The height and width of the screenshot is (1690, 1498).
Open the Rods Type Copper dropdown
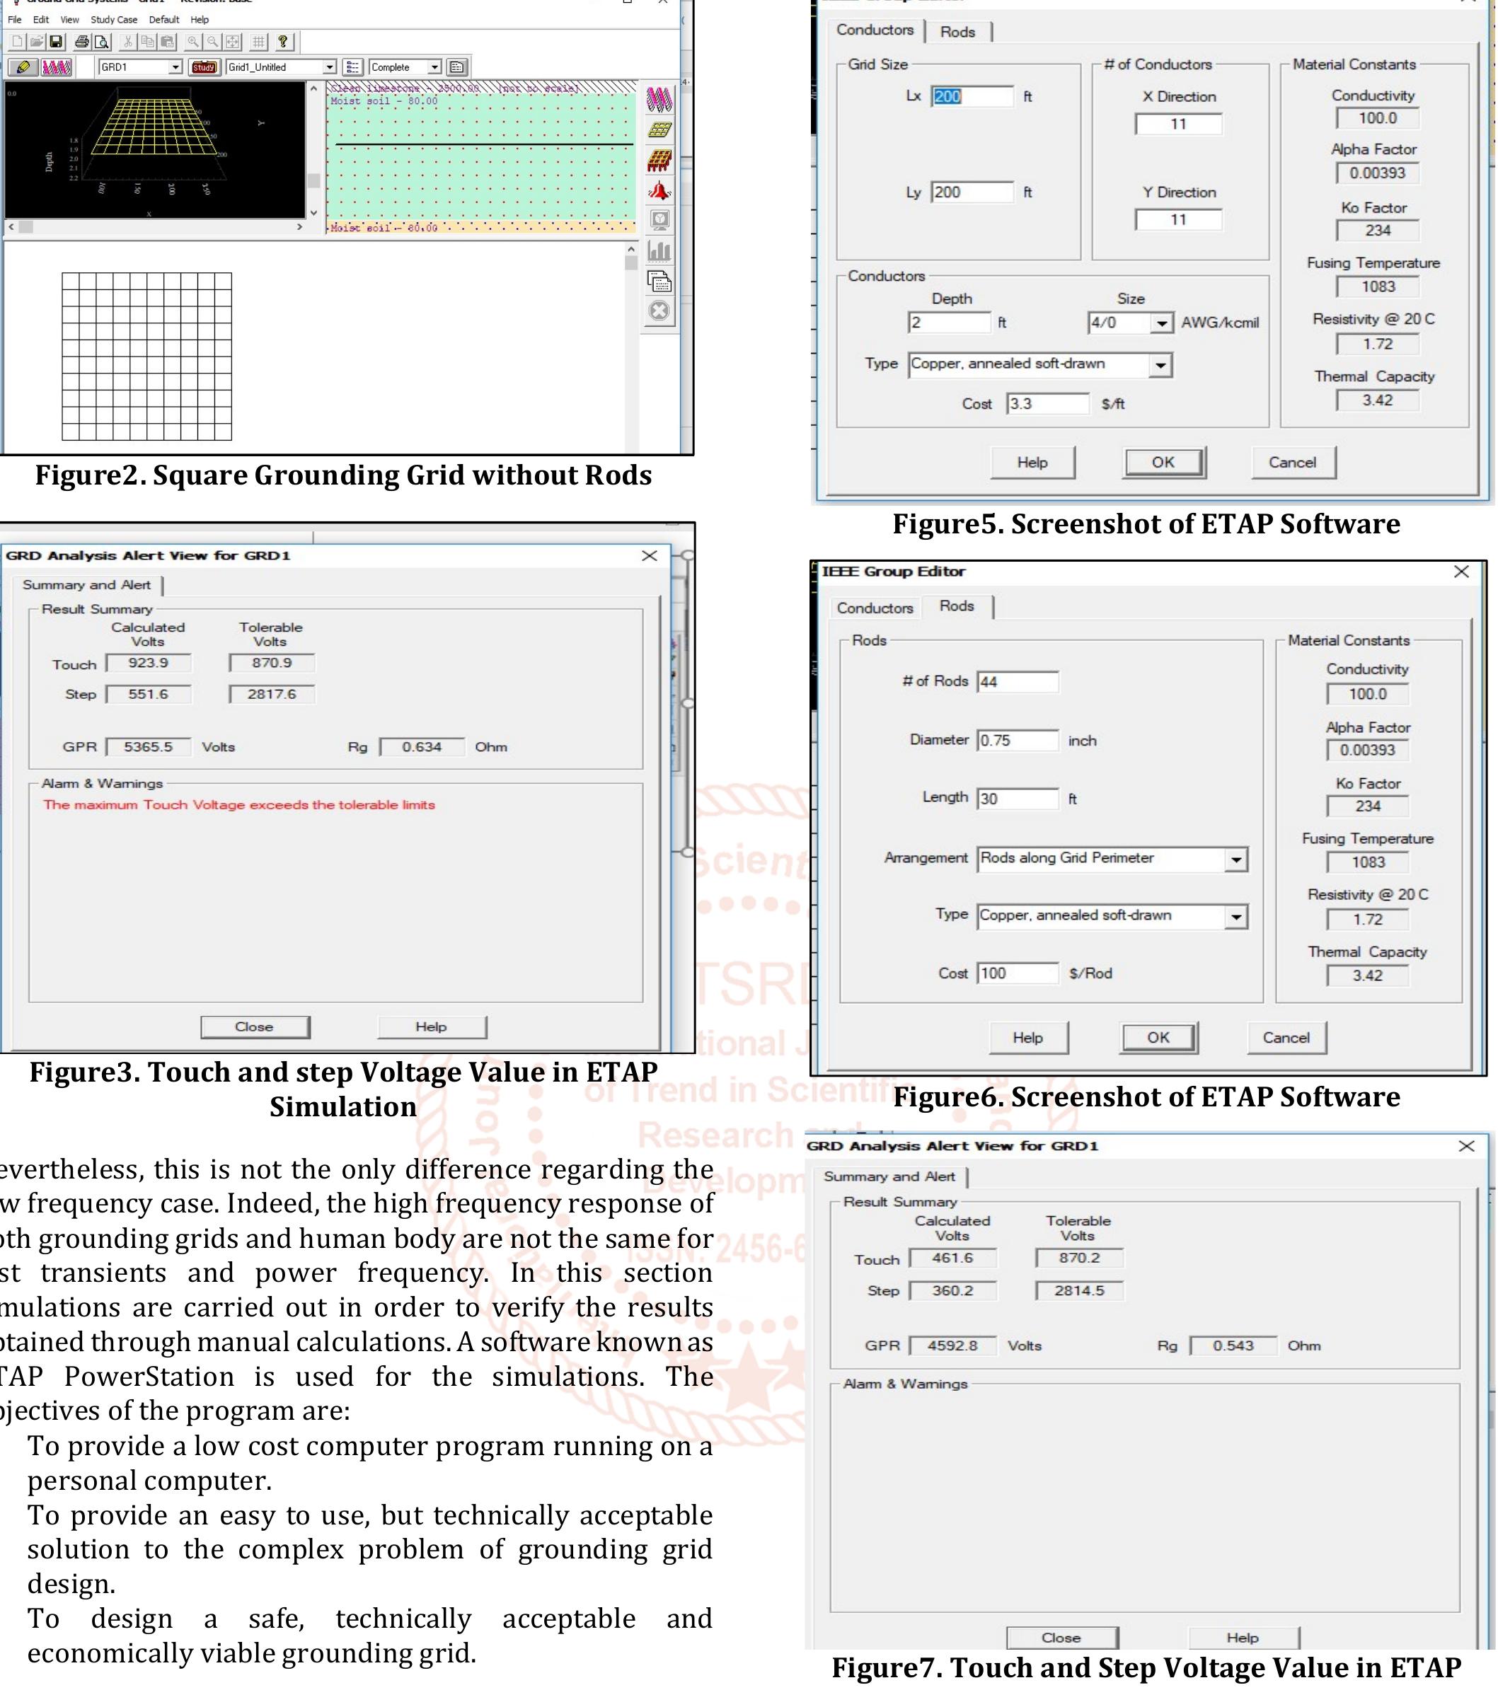[x=1235, y=917]
